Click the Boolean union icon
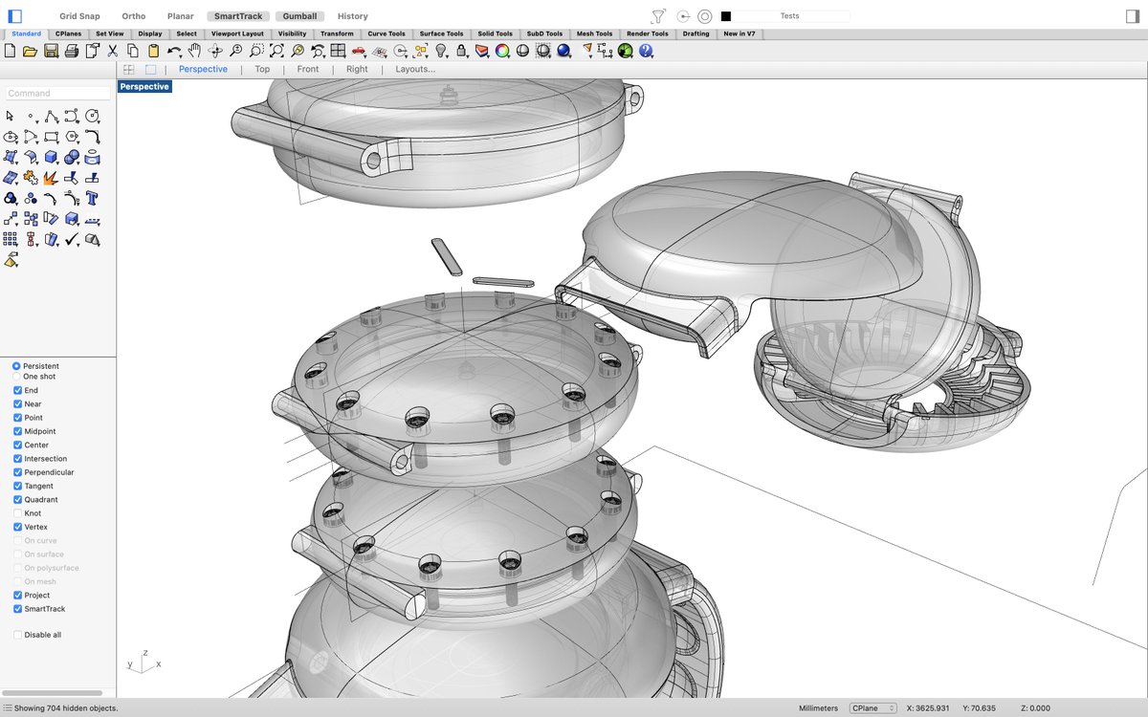The image size is (1148, 717). pyautogui.click(x=11, y=198)
